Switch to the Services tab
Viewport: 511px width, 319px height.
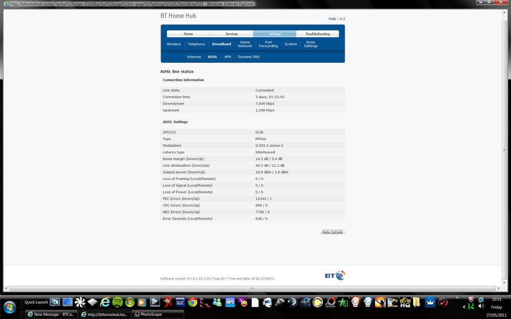tap(231, 34)
